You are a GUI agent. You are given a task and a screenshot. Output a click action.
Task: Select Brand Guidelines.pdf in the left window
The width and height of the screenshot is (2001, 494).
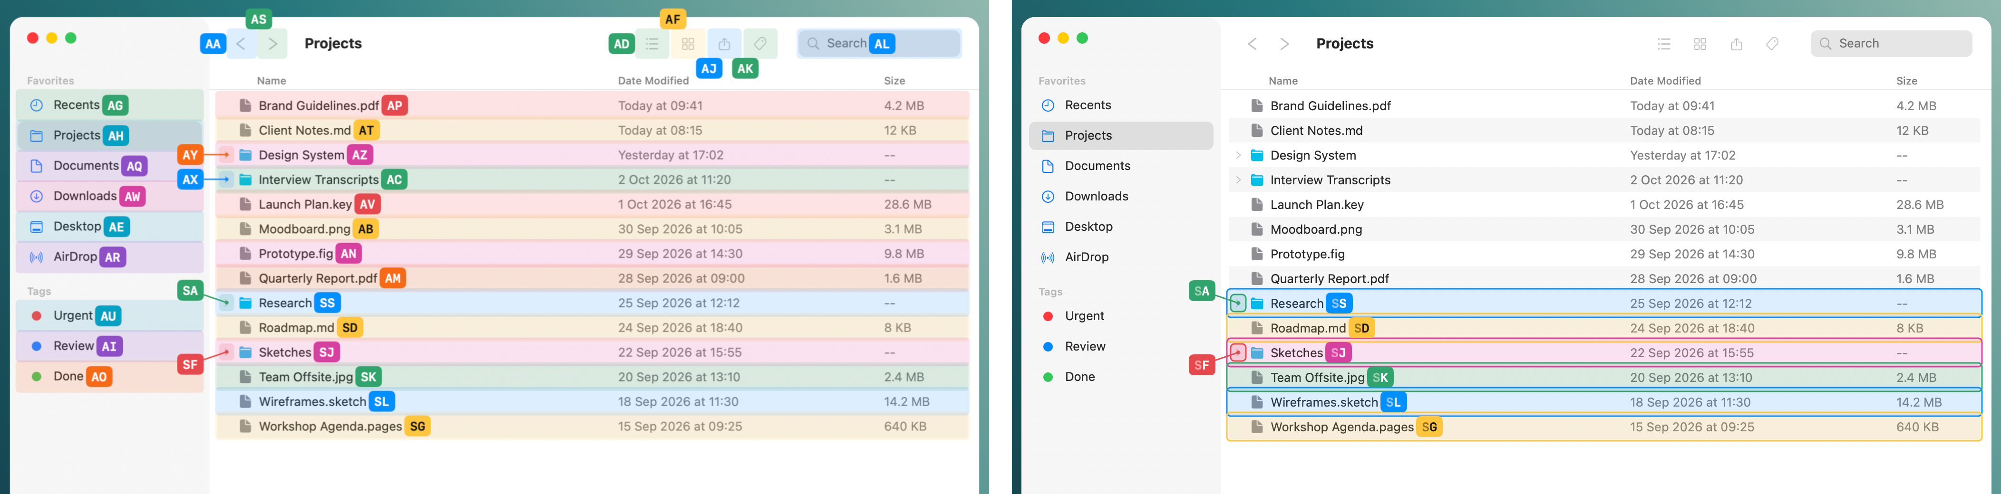coord(592,105)
